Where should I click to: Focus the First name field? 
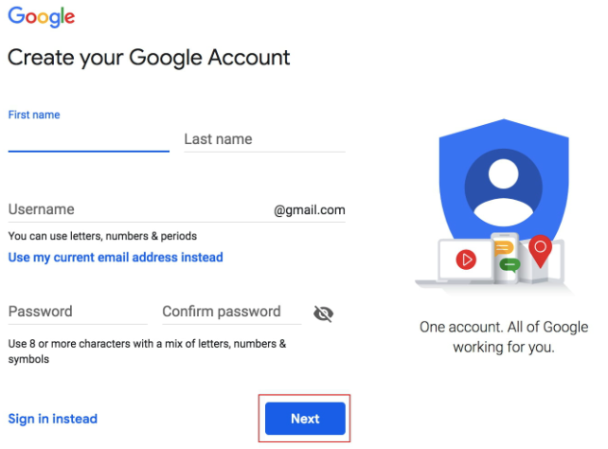coord(88,138)
